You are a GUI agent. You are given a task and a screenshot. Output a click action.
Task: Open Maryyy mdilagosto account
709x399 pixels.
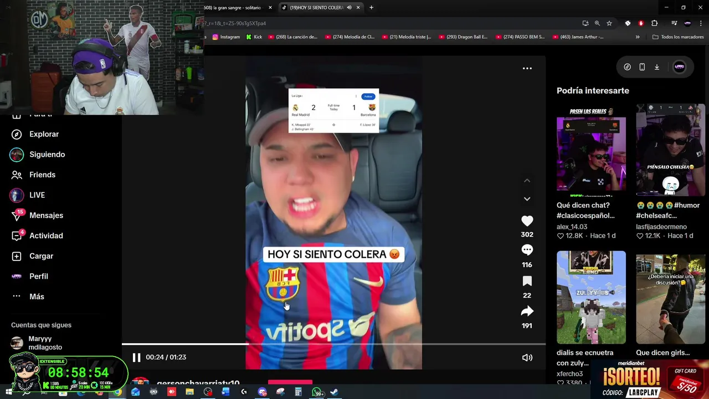point(37,343)
